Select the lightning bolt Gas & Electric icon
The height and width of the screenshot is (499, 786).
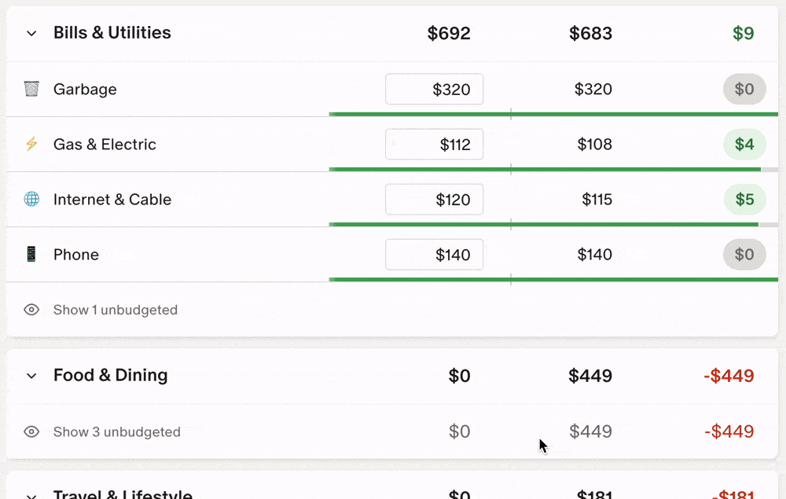(31, 144)
